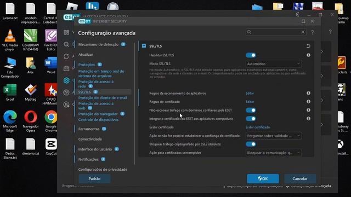Click the ESET sidebar account person icon

[x=66, y=105]
